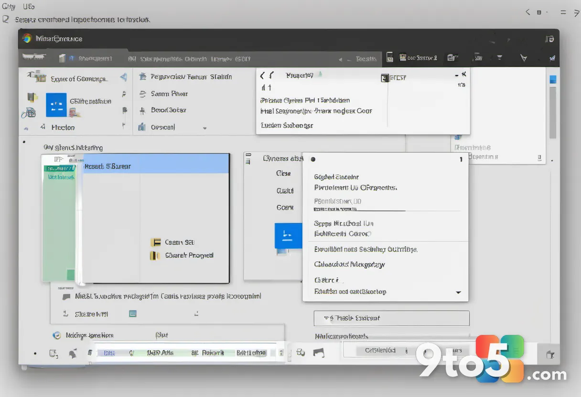Click the blue square icon in the middle dialog

288,236
